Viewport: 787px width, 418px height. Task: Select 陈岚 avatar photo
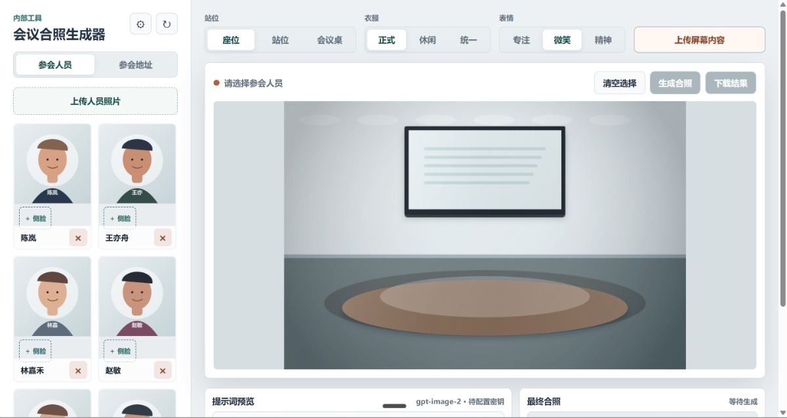pyautogui.click(x=52, y=164)
